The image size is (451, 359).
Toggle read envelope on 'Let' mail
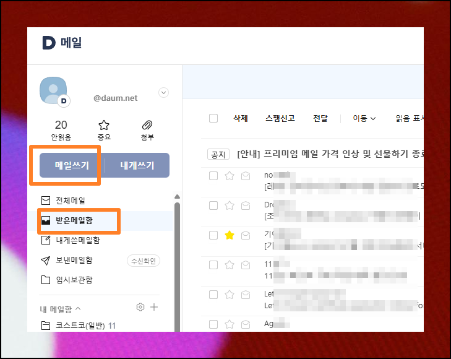[246, 295]
